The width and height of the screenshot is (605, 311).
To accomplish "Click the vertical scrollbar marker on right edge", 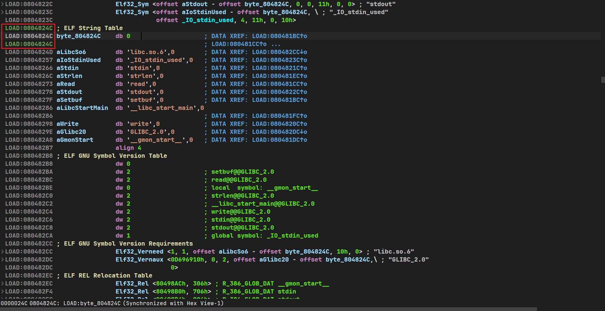I will [603, 80].
